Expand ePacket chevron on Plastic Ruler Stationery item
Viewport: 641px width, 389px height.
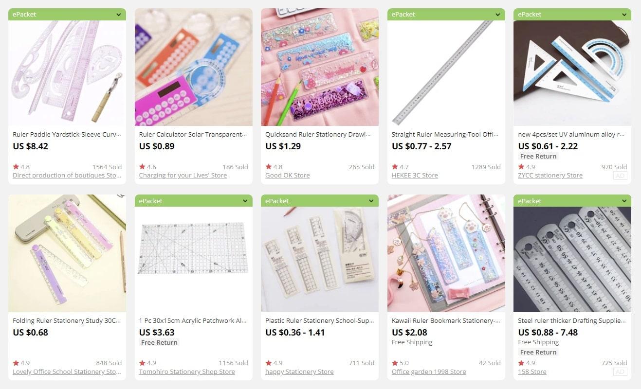pos(371,201)
